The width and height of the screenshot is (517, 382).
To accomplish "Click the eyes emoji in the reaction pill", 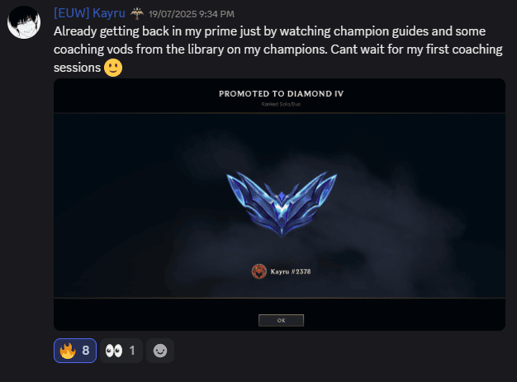I will (114, 351).
